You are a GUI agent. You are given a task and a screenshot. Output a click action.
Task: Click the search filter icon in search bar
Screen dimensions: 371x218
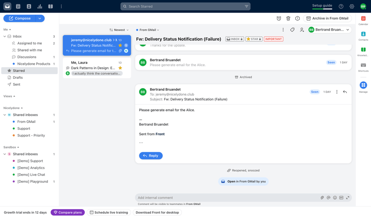[x=246, y=6]
